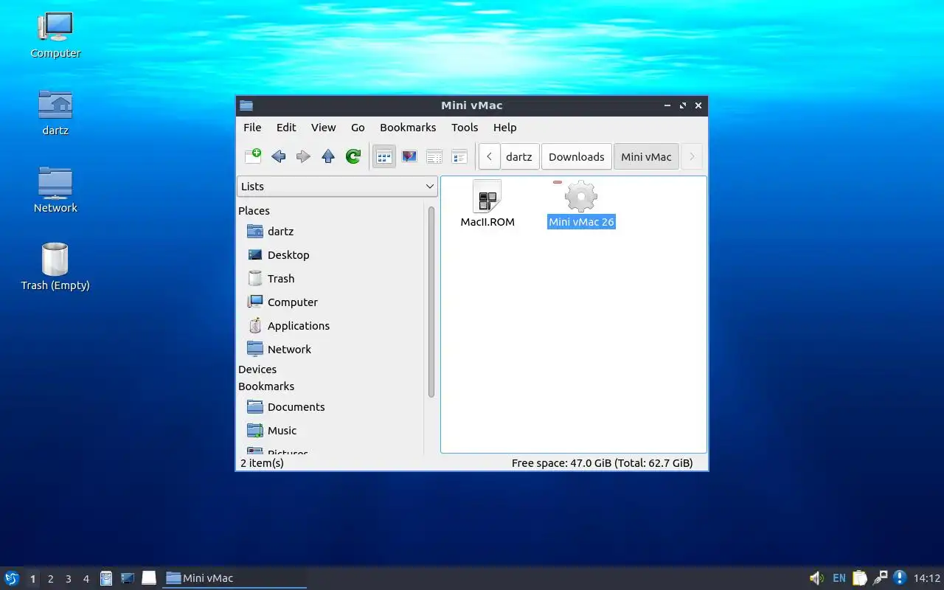Click the 14:12 clock in taskbar

[x=926, y=578]
